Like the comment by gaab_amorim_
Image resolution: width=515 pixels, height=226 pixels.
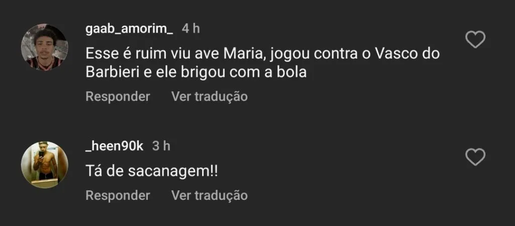click(475, 40)
